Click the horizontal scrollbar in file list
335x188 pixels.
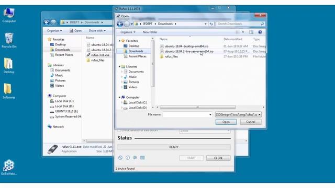pos(197,107)
